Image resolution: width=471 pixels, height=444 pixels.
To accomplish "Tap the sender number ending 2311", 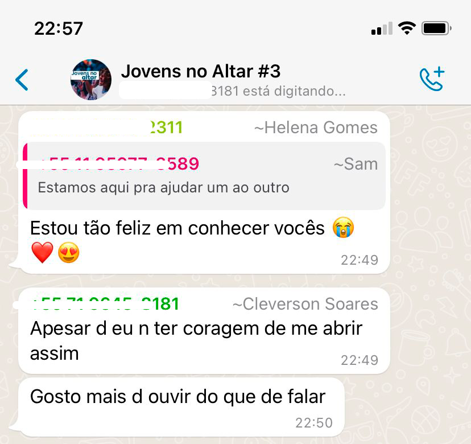I will pos(106,127).
